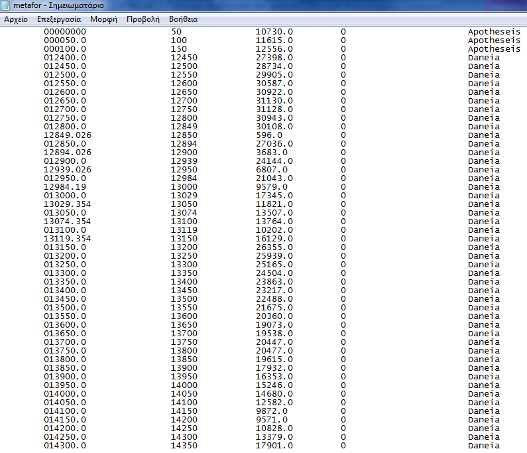Click the value 13074.354
Screen dimensions: 527x453
(x=67, y=222)
